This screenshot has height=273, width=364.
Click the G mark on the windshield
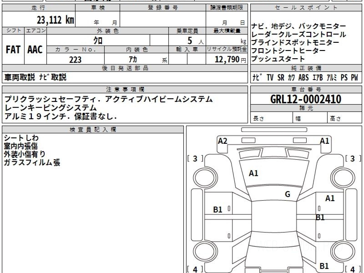[x=288, y=194]
